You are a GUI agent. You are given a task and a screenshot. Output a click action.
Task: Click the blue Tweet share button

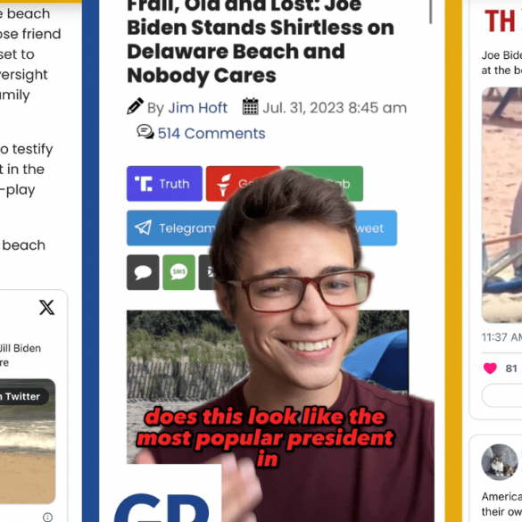coord(377,228)
